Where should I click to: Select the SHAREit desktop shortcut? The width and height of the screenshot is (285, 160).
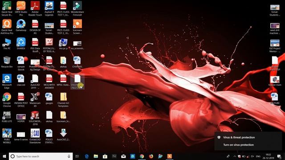(21, 44)
